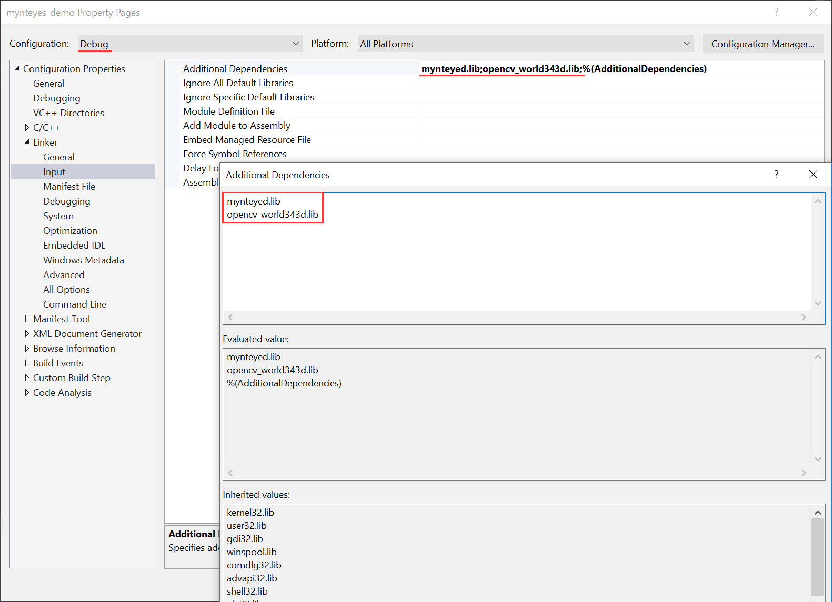Screen dimensions: 832x602
Task: Click gdi32.lib in Inherited values
Action: (245, 539)
